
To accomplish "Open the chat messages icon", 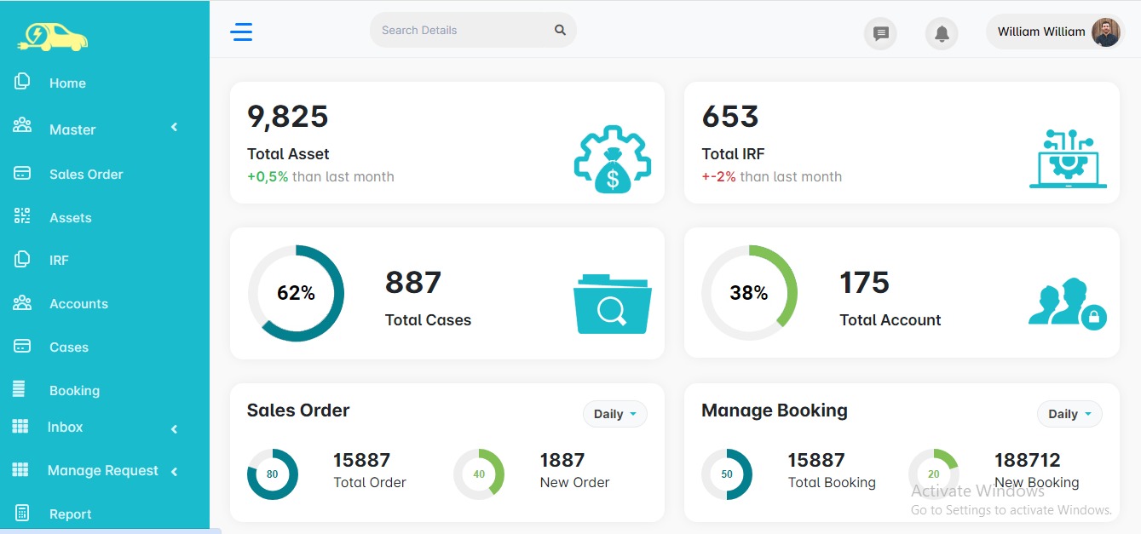I will [x=880, y=34].
